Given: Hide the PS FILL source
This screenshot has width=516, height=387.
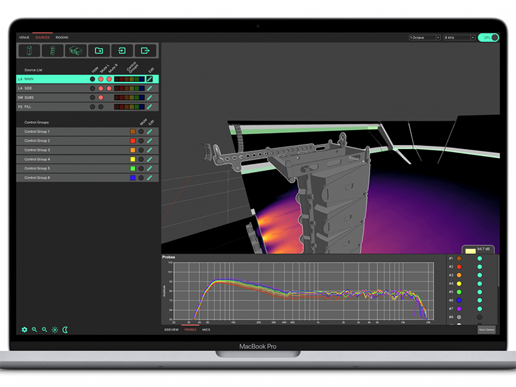Looking at the screenshot, I should coord(92,106).
